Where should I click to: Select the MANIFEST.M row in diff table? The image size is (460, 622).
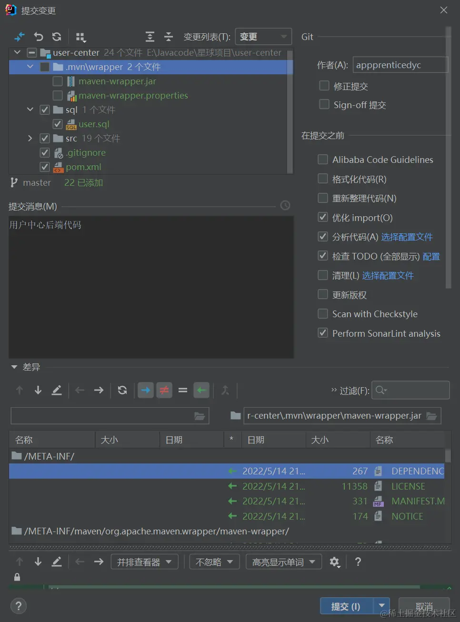click(x=227, y=501)
